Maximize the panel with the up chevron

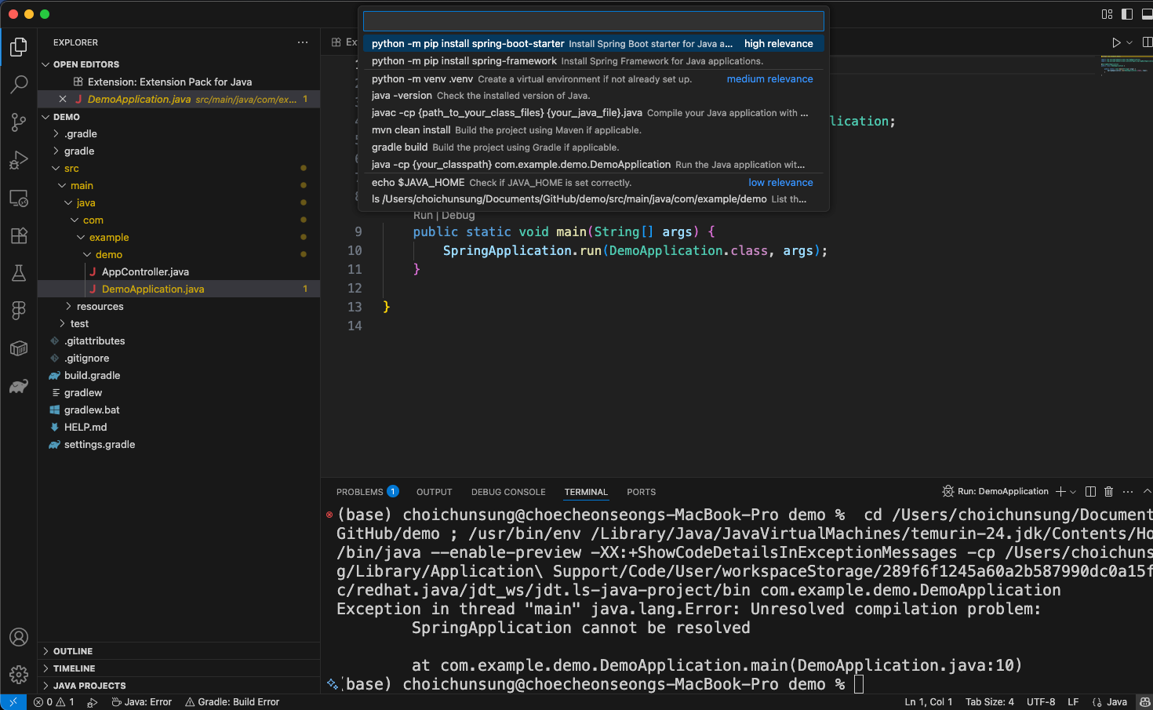1147,492
